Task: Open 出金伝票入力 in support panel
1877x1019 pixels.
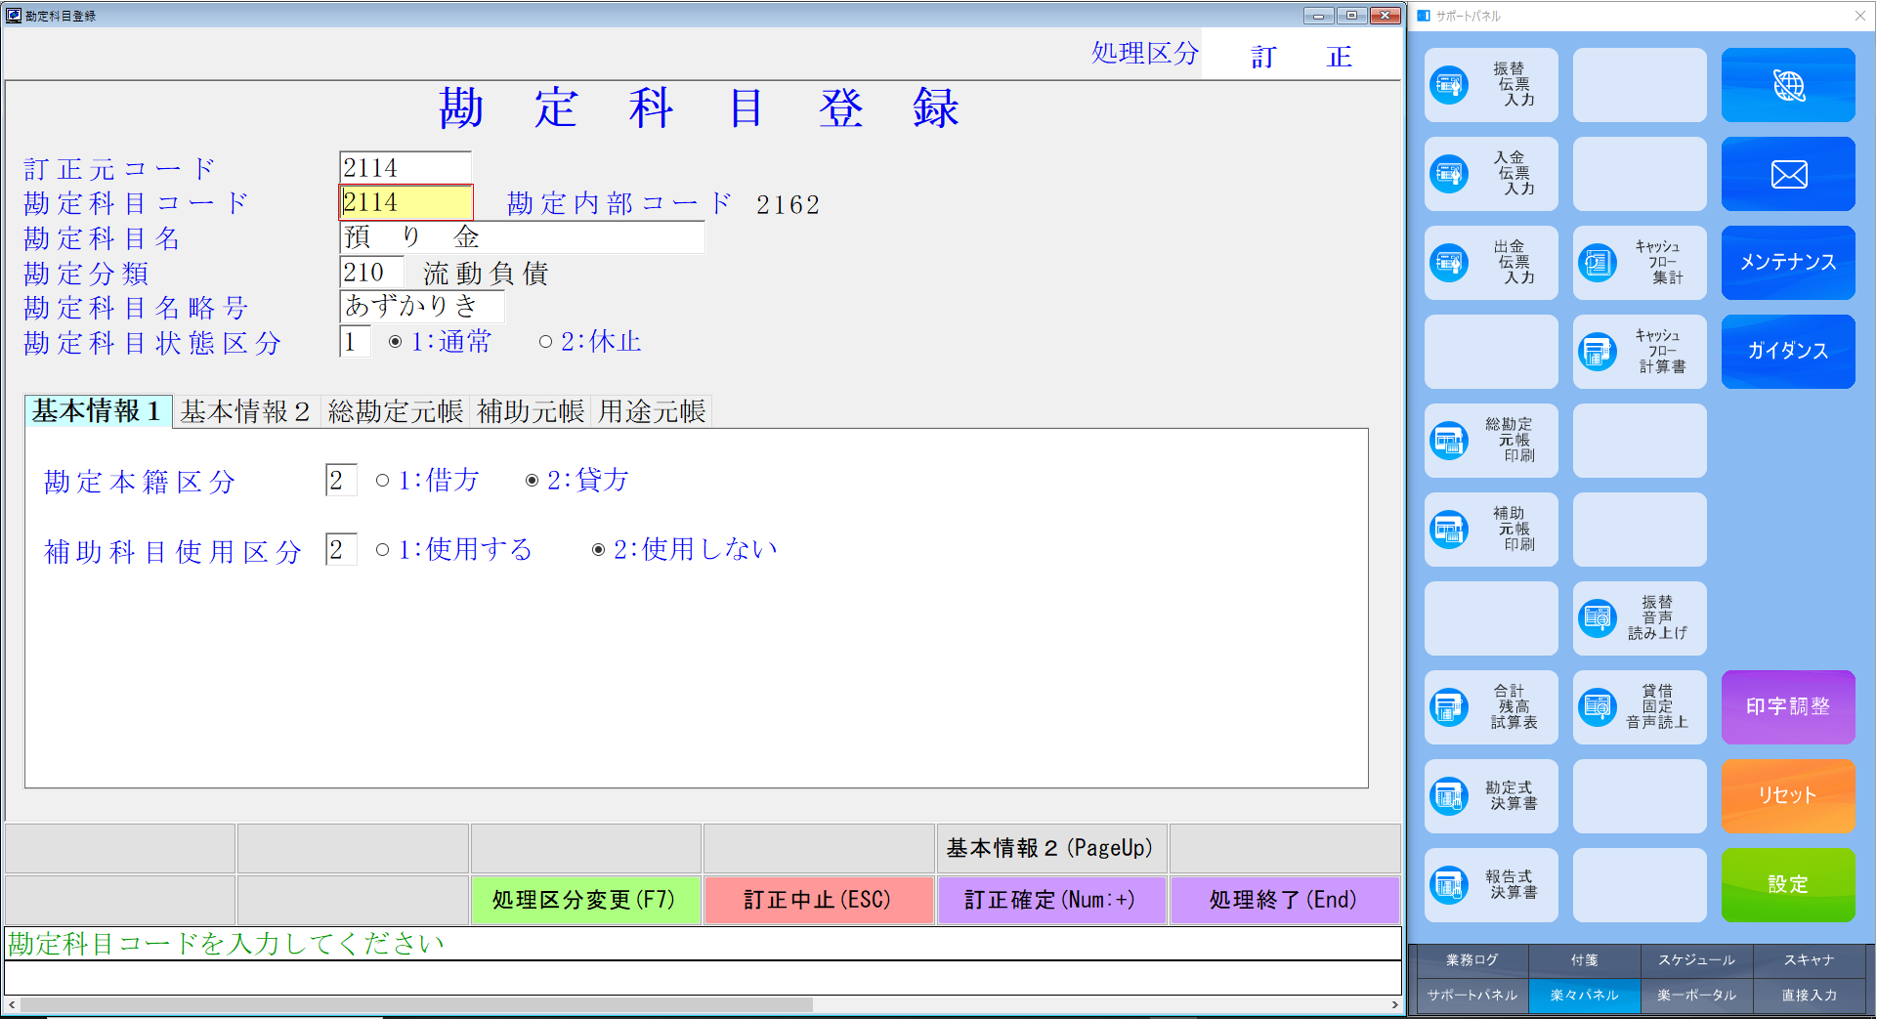Action: (x=1491, y=263)
